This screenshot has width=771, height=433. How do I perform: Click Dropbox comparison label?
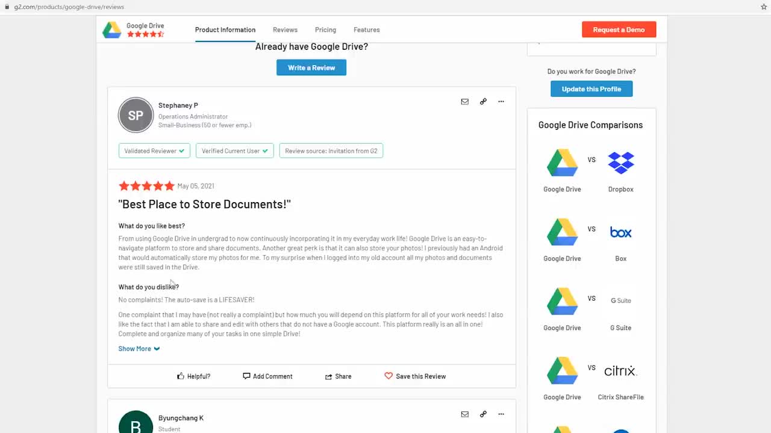[621, 189]
